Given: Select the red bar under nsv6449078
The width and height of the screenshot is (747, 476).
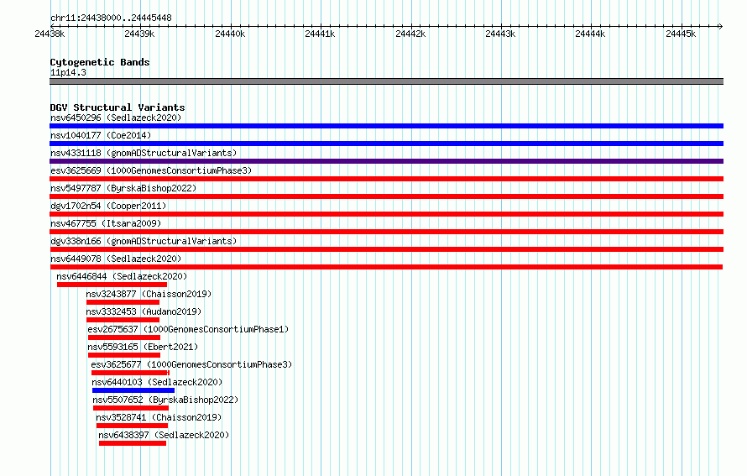Looking at the screenshot, I should click(x=386, y=267).
